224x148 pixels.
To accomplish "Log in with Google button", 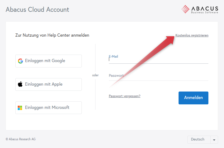I will 48,61.
